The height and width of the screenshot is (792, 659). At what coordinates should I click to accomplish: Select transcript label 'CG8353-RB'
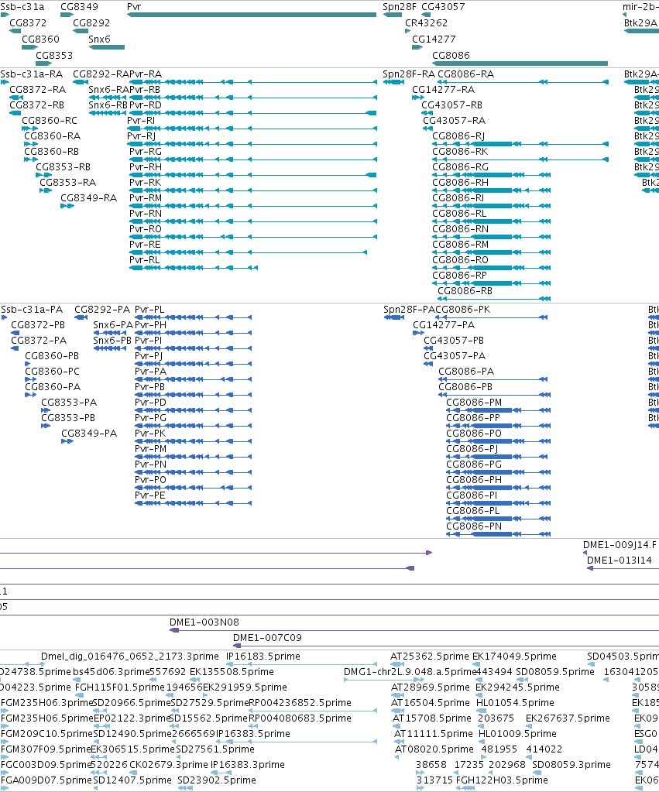tap(63, 167)
